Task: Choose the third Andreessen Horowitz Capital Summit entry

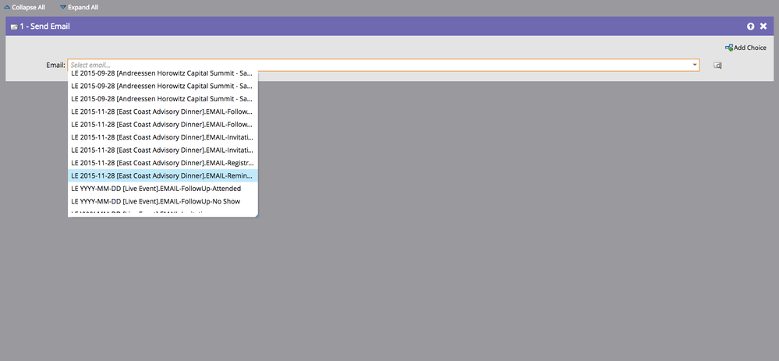Action: 161,98
